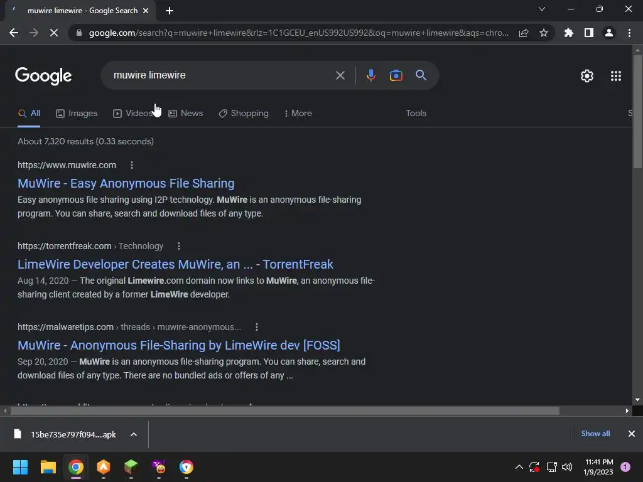The width and height of the screenshot is (643, 482).
Task: Bookmark this page with star icon
Action: [x=544, y=33]
